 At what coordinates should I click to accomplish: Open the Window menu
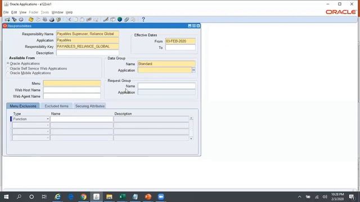pyautogui.click(x=57, y=12)
